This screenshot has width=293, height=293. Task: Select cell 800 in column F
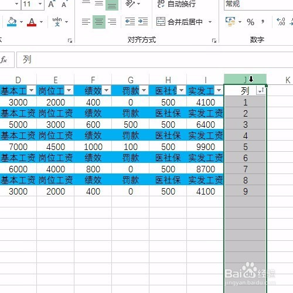pyautogui.click(x=93, y=169)
